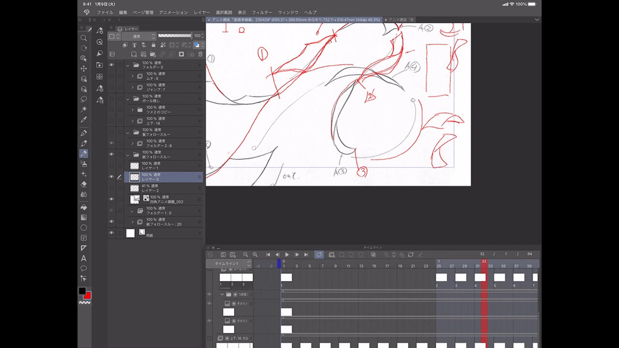Expand 上下:14 animation folder

click(133, 121)
